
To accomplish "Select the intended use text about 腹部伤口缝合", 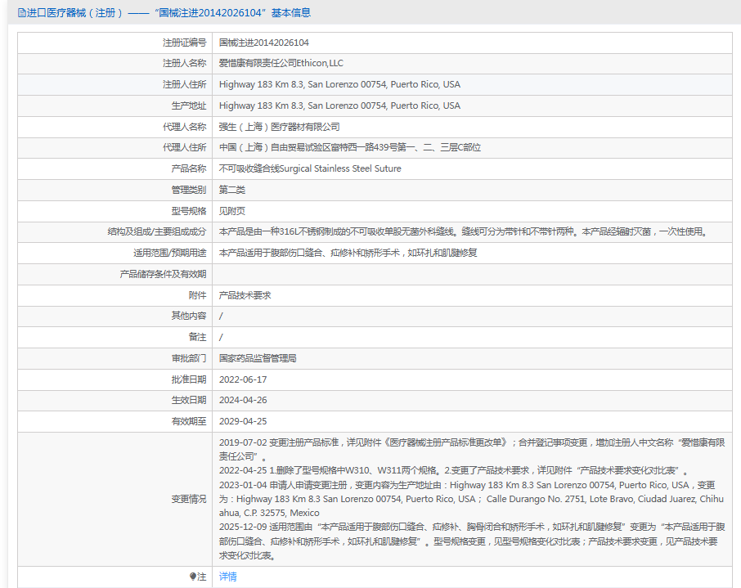I will (x=348, y=253).
